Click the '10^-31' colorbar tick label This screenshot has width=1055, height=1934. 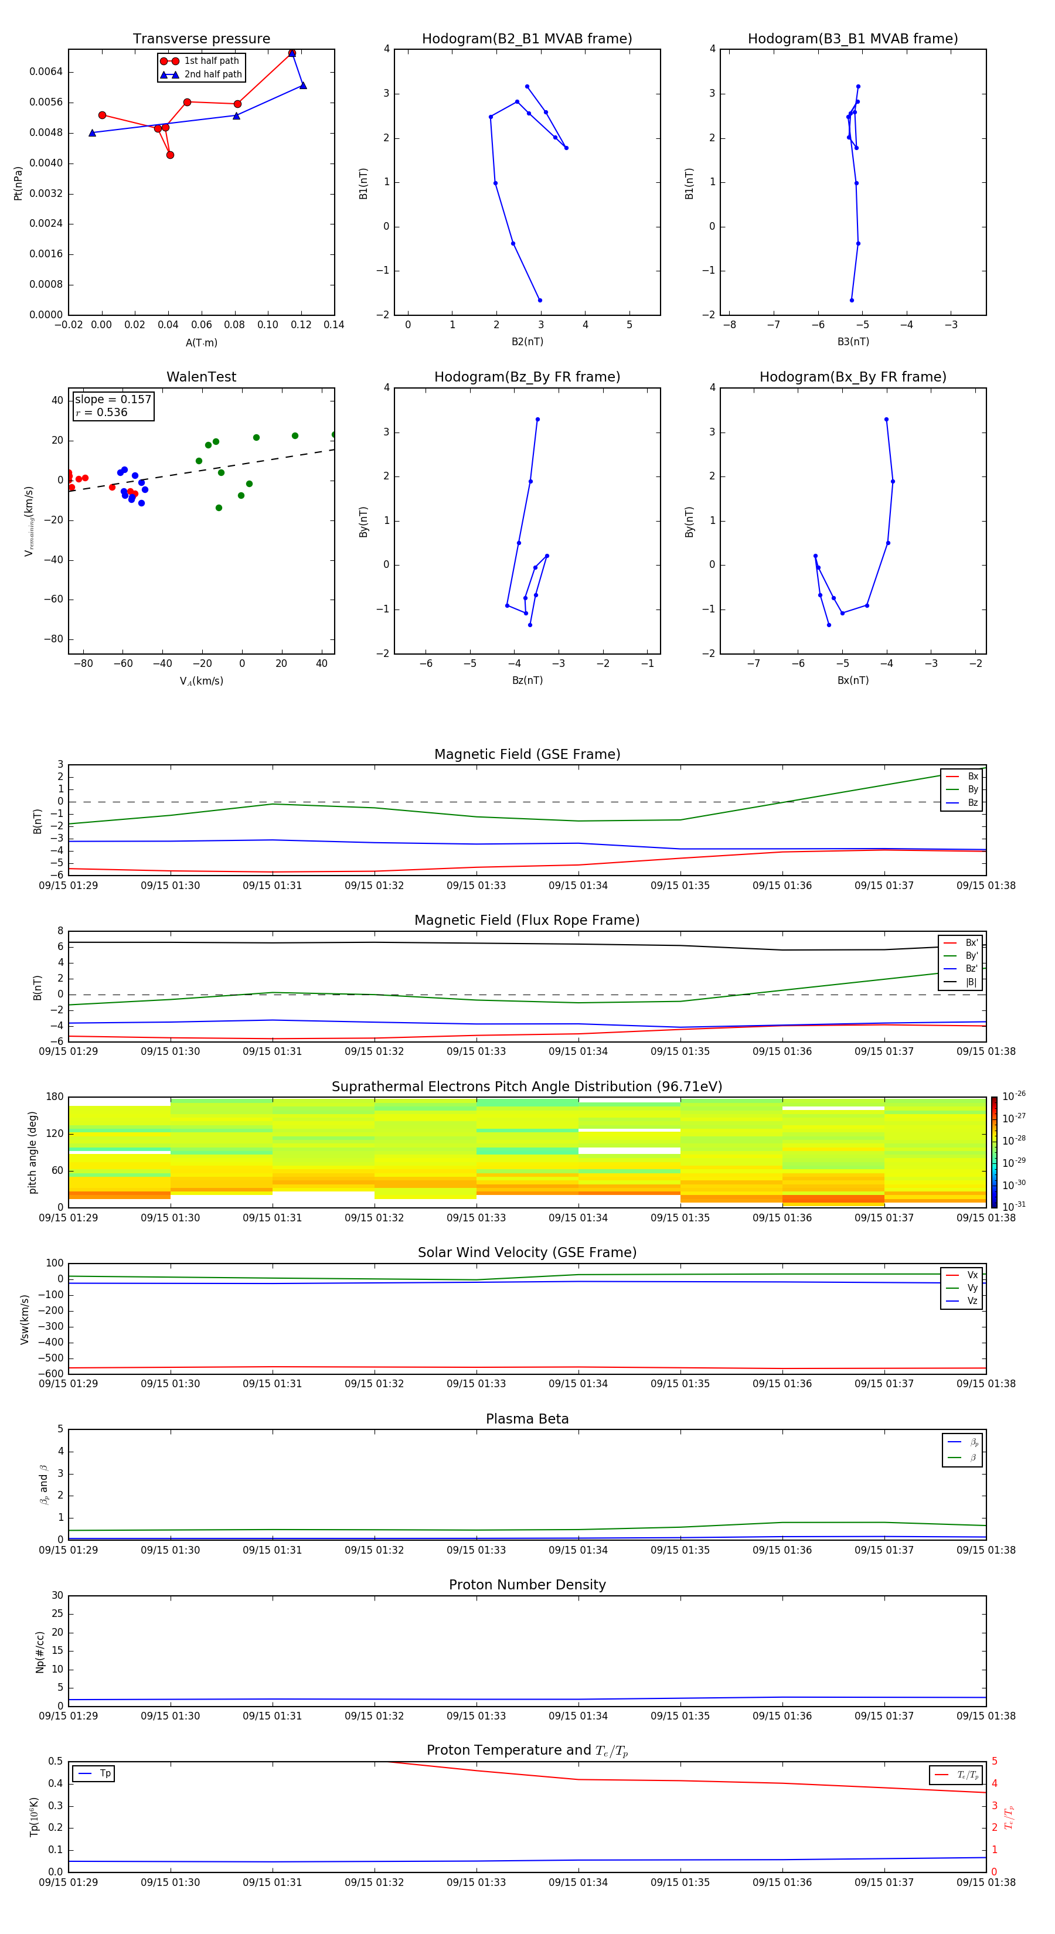(x=1015, y=1207)
